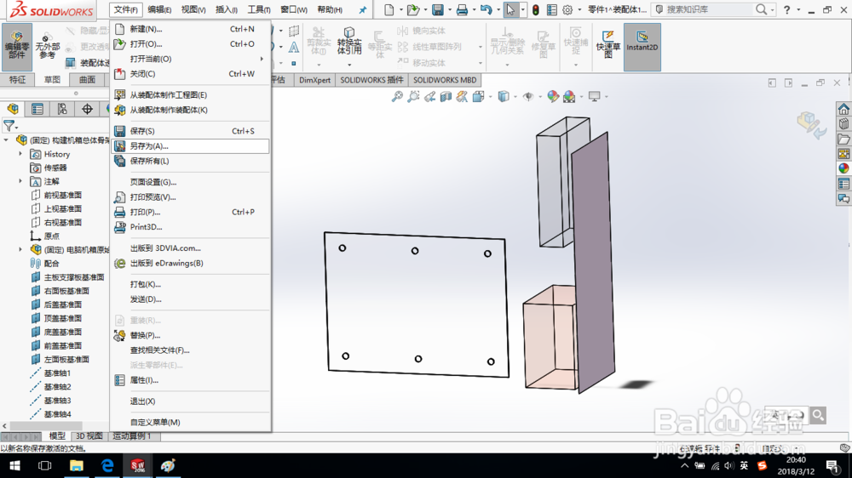Click the 无外部参考 icon
Viewport: 852px width, 478px height.
[x=47, y=47]
